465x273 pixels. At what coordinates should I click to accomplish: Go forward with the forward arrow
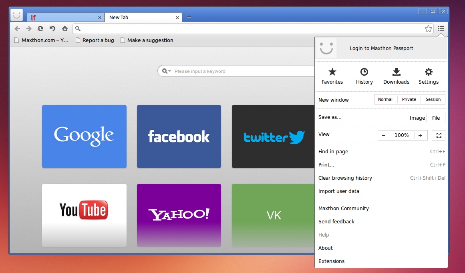click(x=29, y=29)
